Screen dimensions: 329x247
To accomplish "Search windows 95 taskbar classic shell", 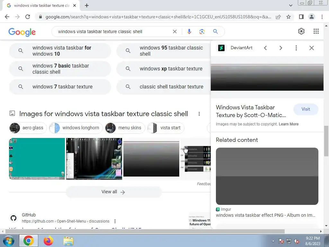I will tap(164, 50).
